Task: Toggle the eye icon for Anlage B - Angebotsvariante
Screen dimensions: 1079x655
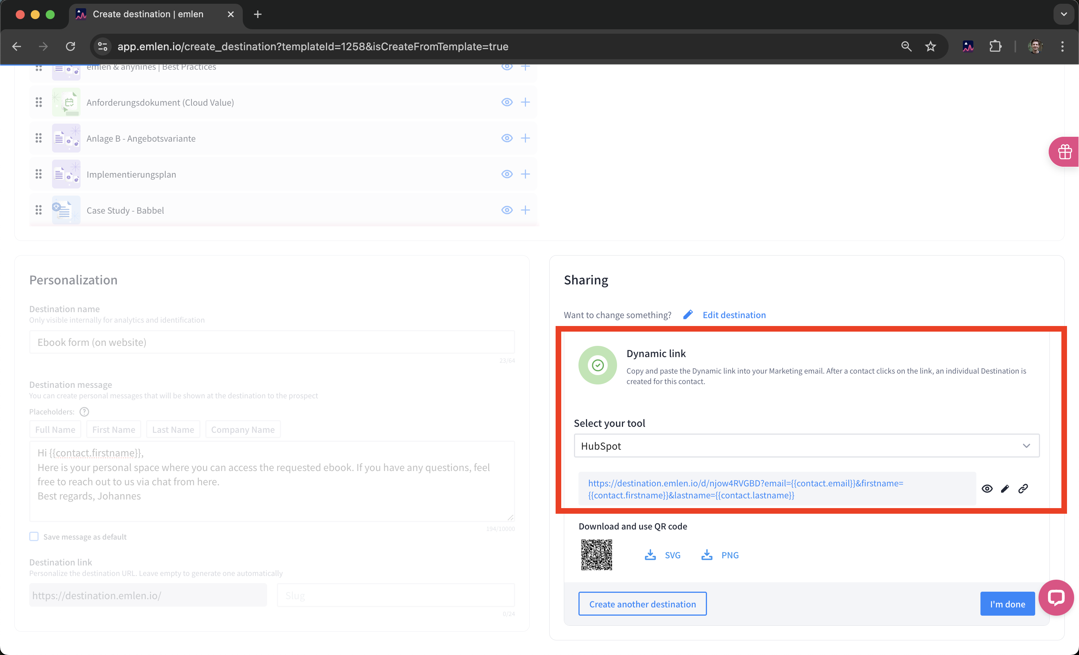Action: (507, 138)
